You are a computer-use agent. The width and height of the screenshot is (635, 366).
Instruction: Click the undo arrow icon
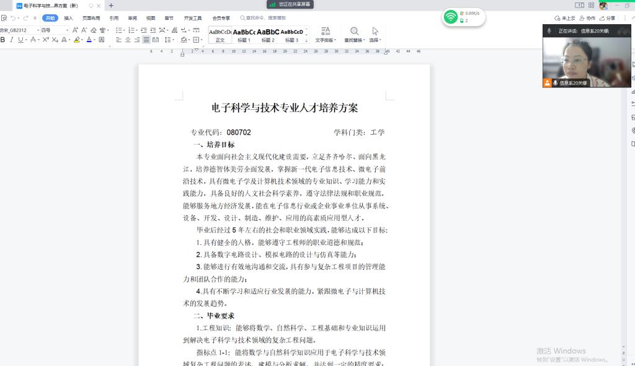[12, 18]
